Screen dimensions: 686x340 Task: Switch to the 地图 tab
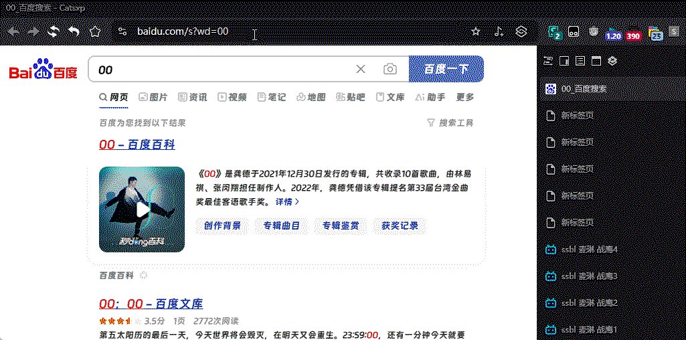[311, 97]
